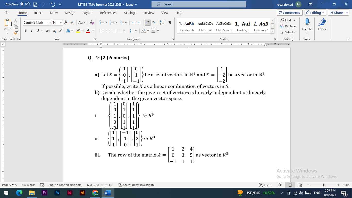This screenshot has height=198, width=352.
Task: Select the Format Painter tool
Action: point(15,32)
